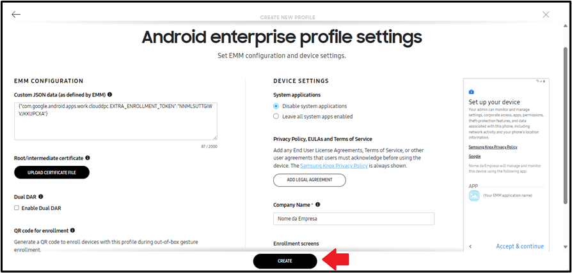This screenshot has width=572, height=273.
Task: Click the Create button
Action: [285, 261]
